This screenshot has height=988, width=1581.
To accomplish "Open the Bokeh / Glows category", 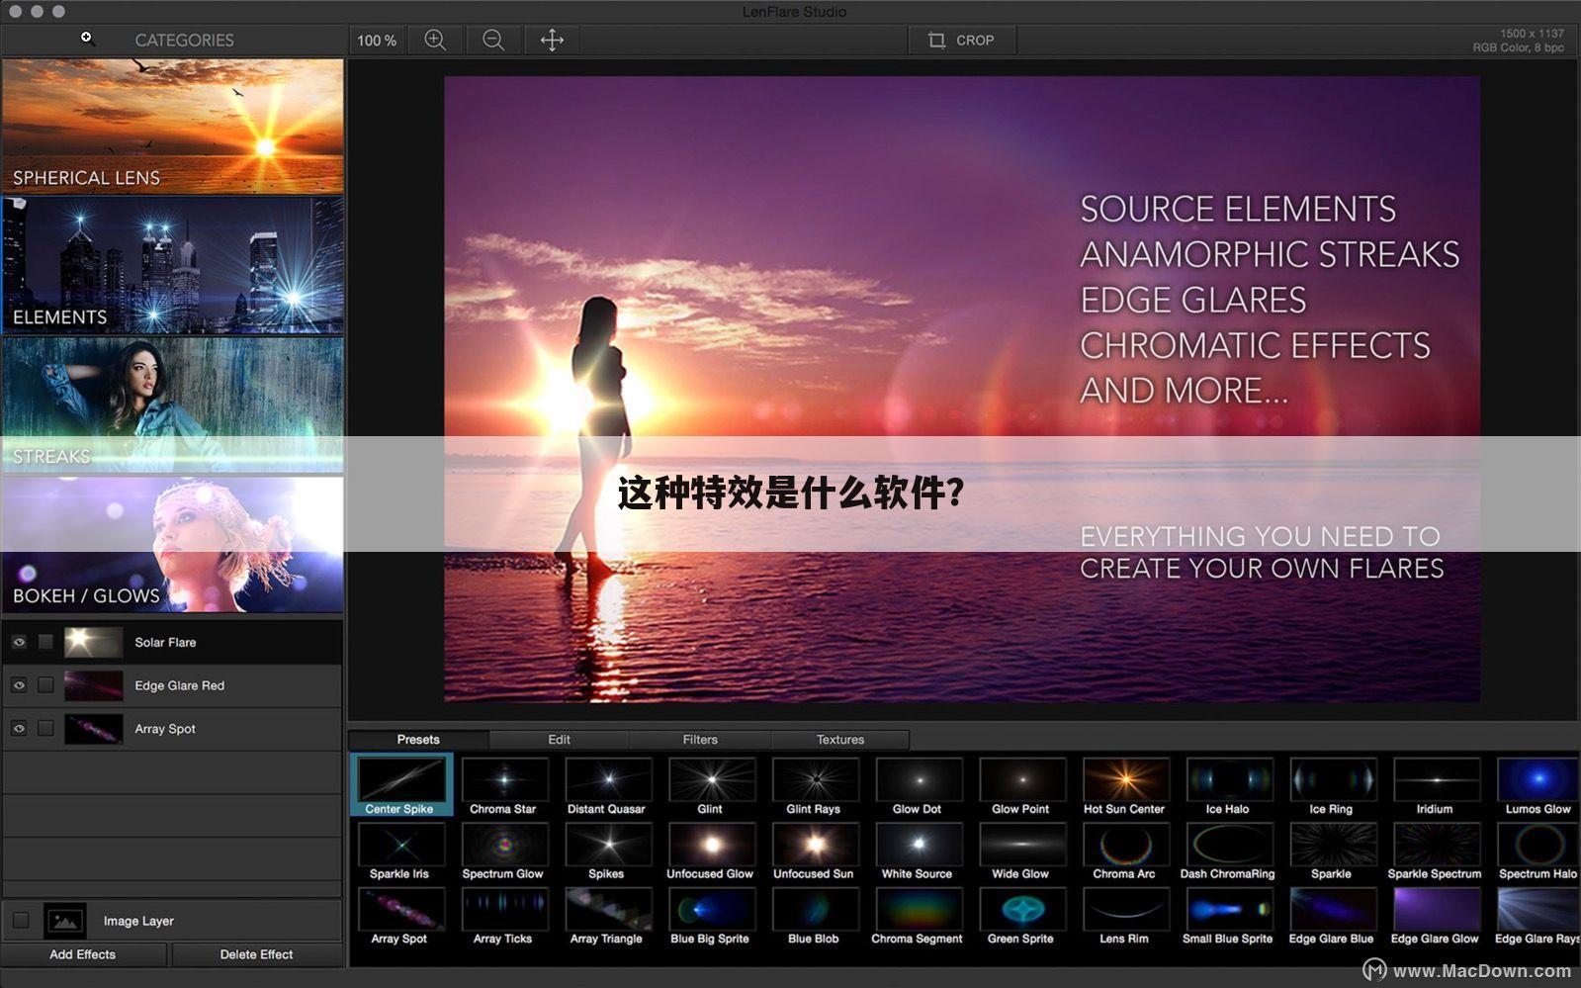I will coord(173,544).
